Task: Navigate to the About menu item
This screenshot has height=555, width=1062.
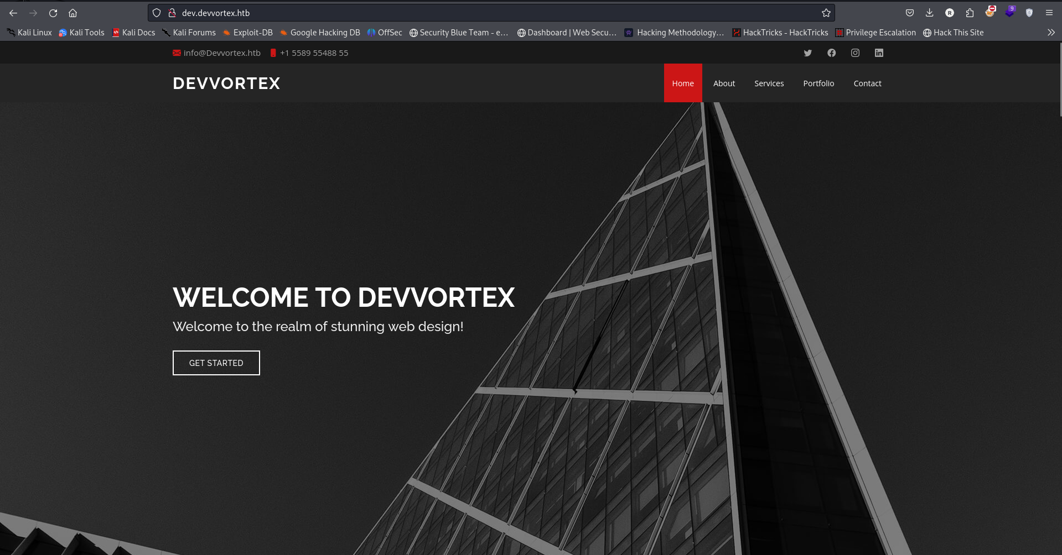Action: (724, 83)
